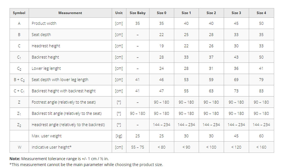Click the Indicative user height* label

coord(52,147)
